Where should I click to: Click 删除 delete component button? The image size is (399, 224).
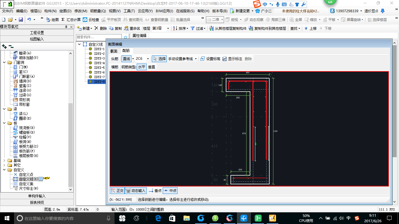[101, 28]
